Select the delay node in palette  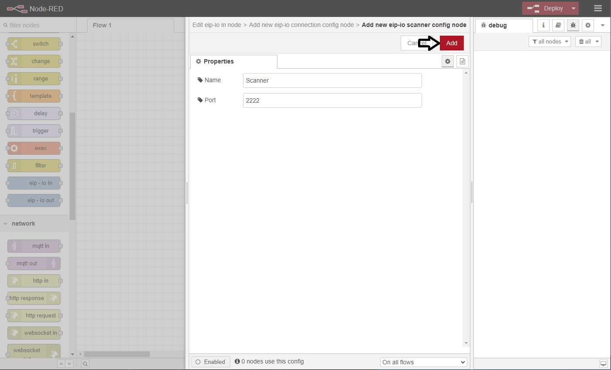34,113
